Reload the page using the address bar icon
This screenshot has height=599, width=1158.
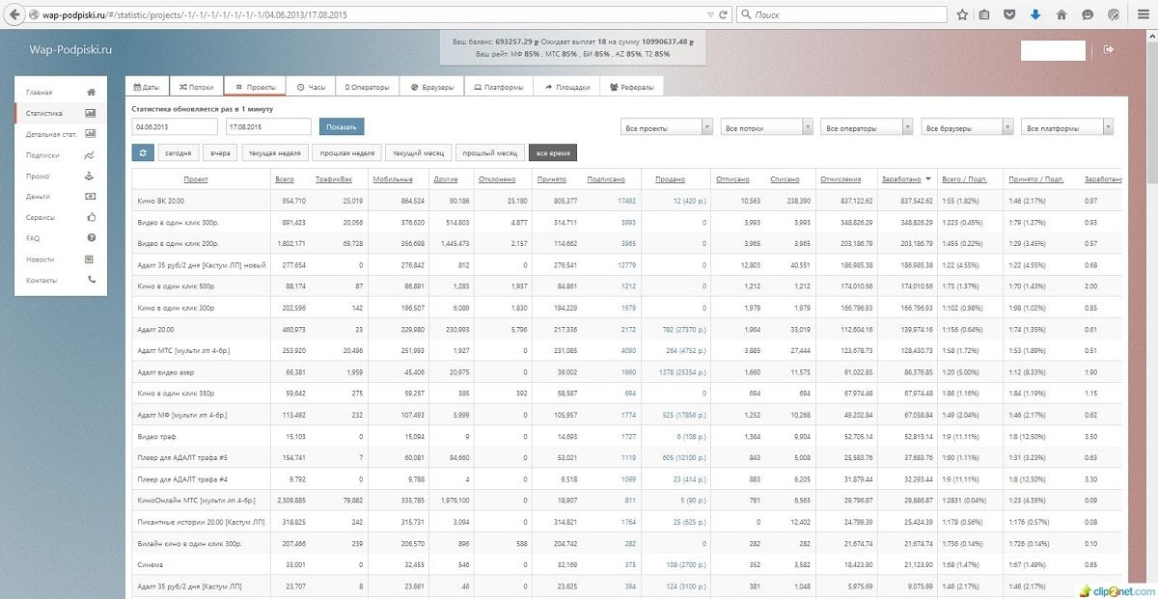coord(725,14)
